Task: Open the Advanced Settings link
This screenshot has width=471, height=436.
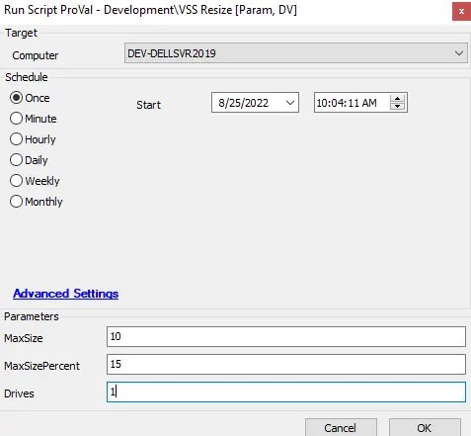Action: coord(66,294)
